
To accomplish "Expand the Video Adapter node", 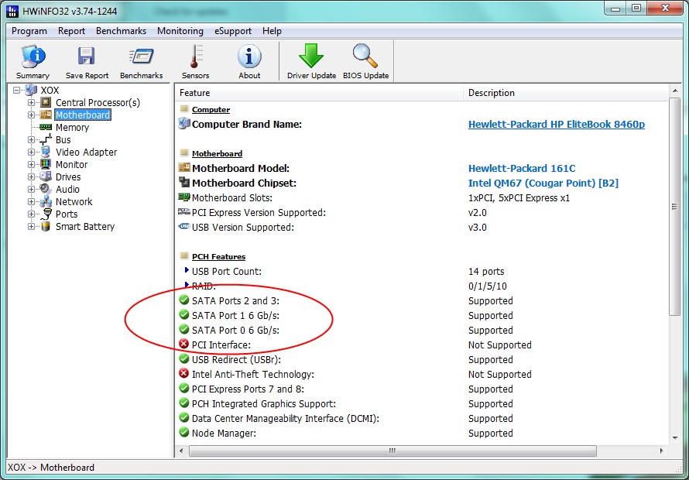I will click(x=31, y=152).
